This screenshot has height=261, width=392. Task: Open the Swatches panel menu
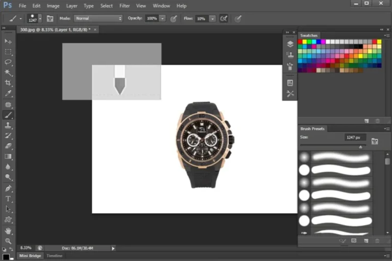tap(386, 36)
